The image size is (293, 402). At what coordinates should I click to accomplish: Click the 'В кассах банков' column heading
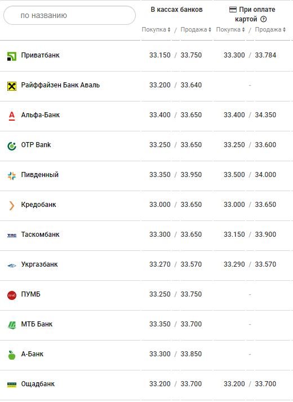176,10
